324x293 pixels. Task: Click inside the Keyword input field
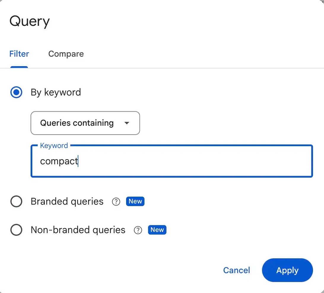coord(171,161)
